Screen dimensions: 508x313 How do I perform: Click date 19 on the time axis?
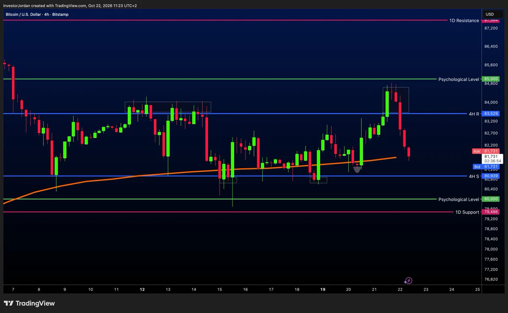[x=323, y=290]
